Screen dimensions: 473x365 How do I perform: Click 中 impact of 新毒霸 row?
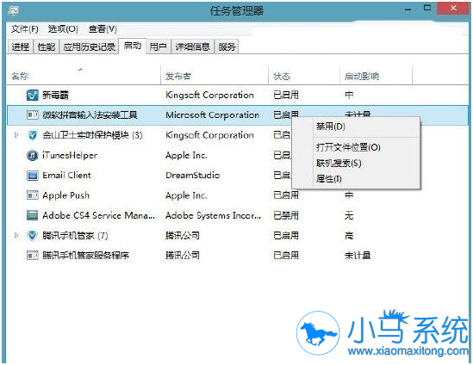349,96
